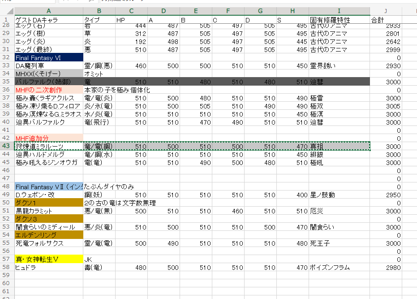Click the ダクソ1 heading cell
Screen dimensions: 417x299
click(49, 203)
